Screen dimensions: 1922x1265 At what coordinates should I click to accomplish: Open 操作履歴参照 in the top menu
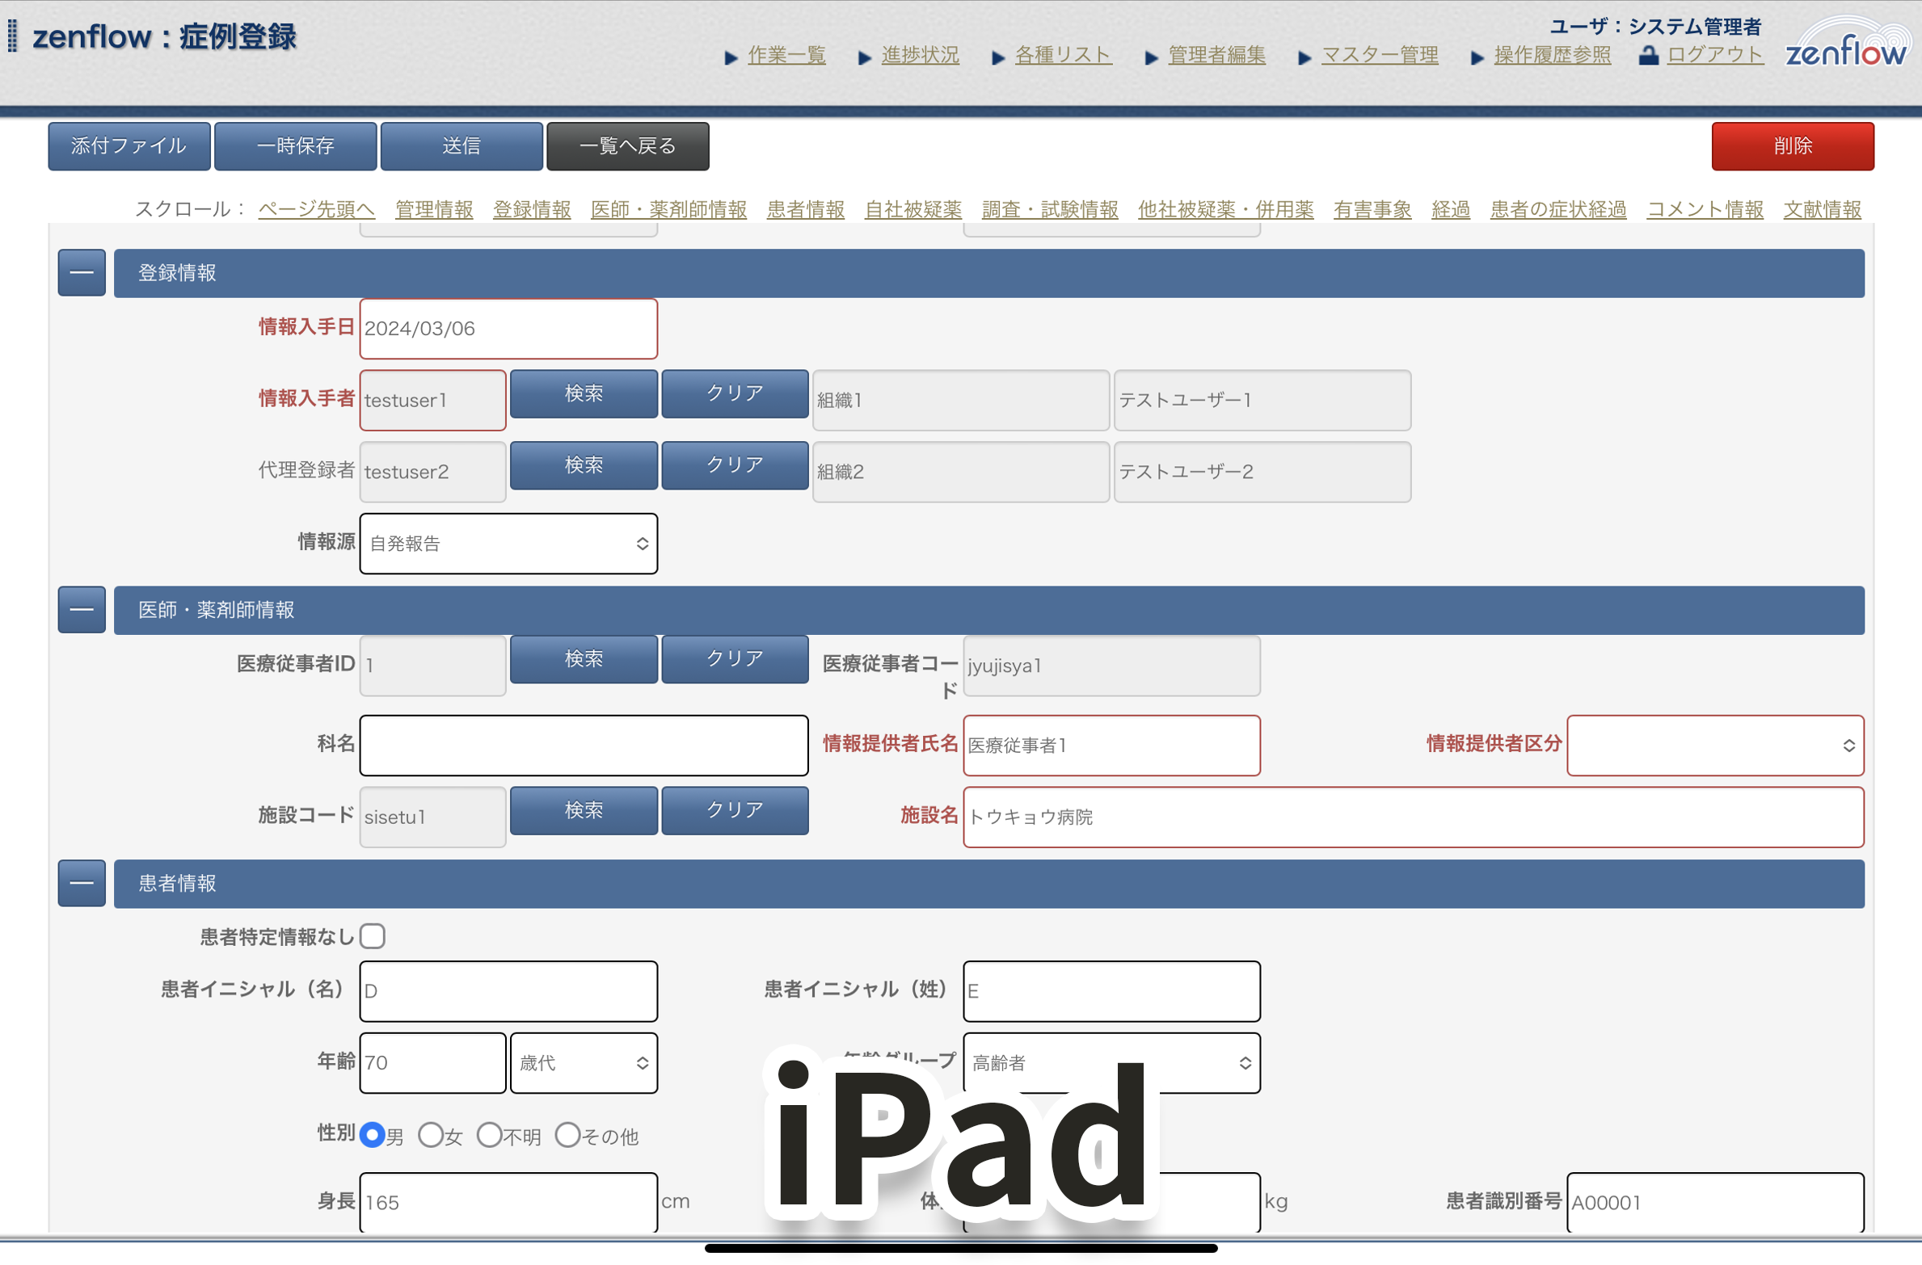coord(1552,55)
